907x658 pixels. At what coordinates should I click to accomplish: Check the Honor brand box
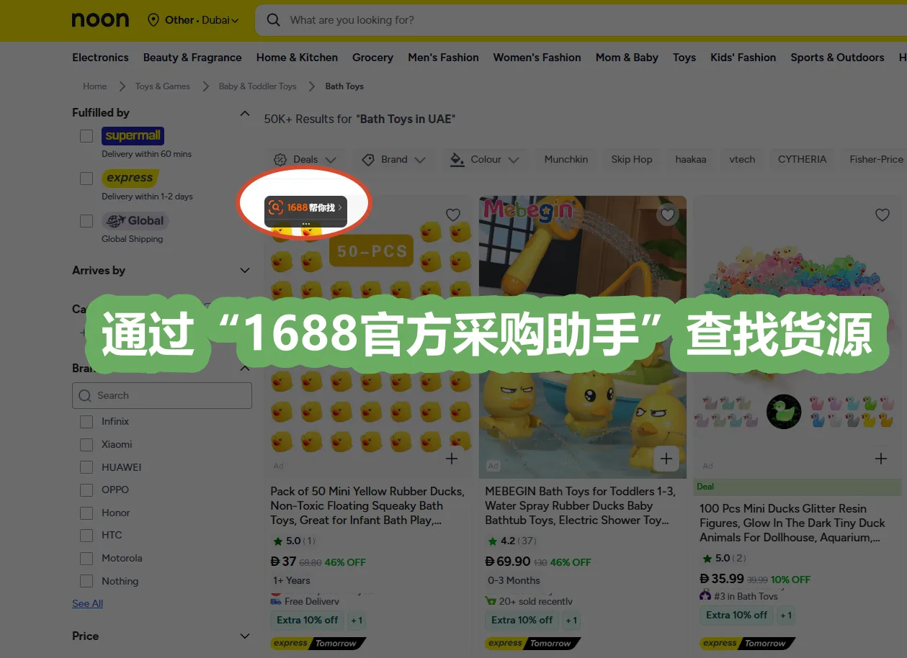click(86, 513)
